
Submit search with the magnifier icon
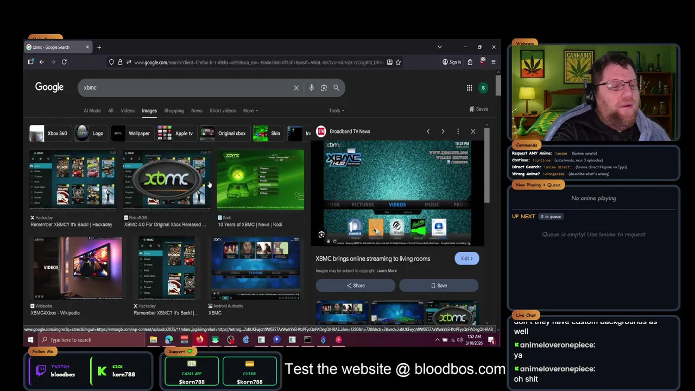[336, 87]
